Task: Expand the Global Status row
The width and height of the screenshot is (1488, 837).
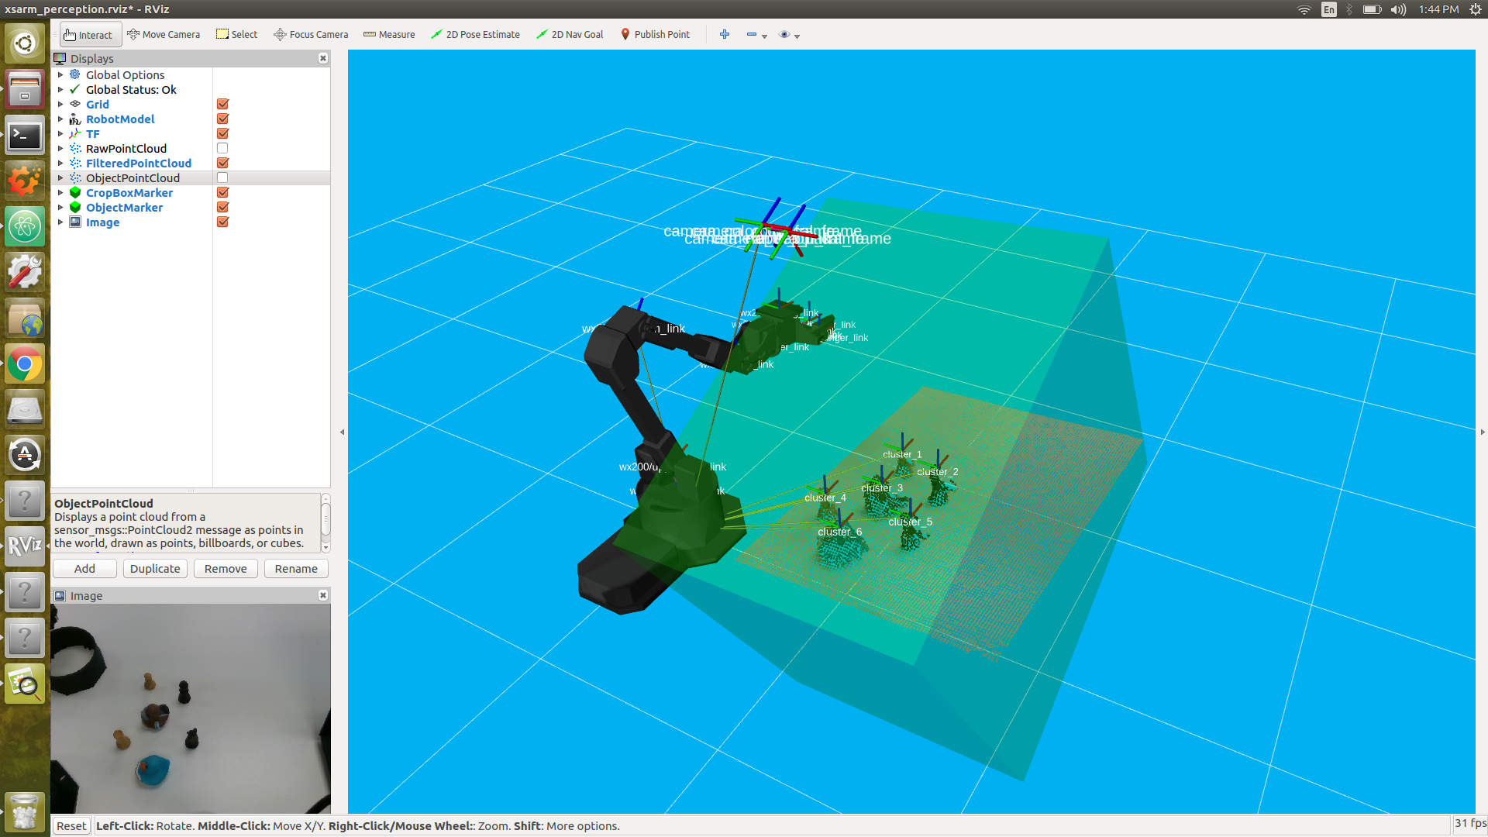Action: point(60,90)
